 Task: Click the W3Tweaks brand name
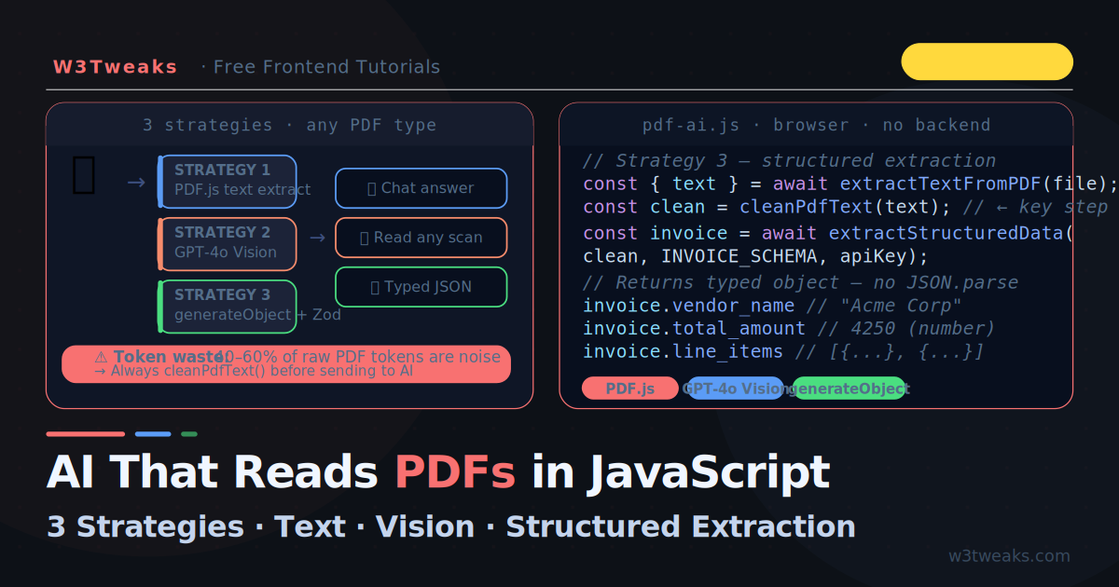pos(115,67)
